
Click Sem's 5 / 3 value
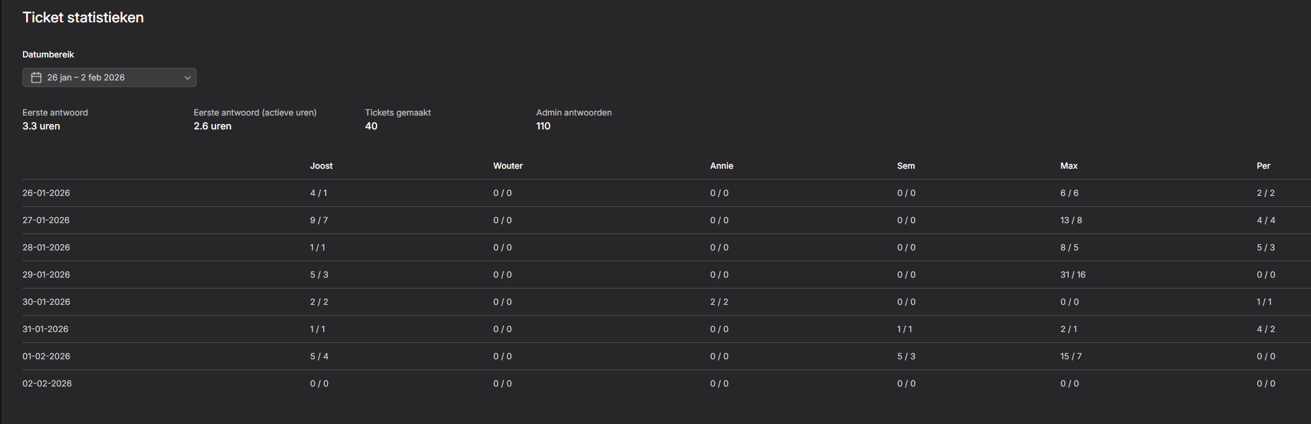(x=906, y=356)
